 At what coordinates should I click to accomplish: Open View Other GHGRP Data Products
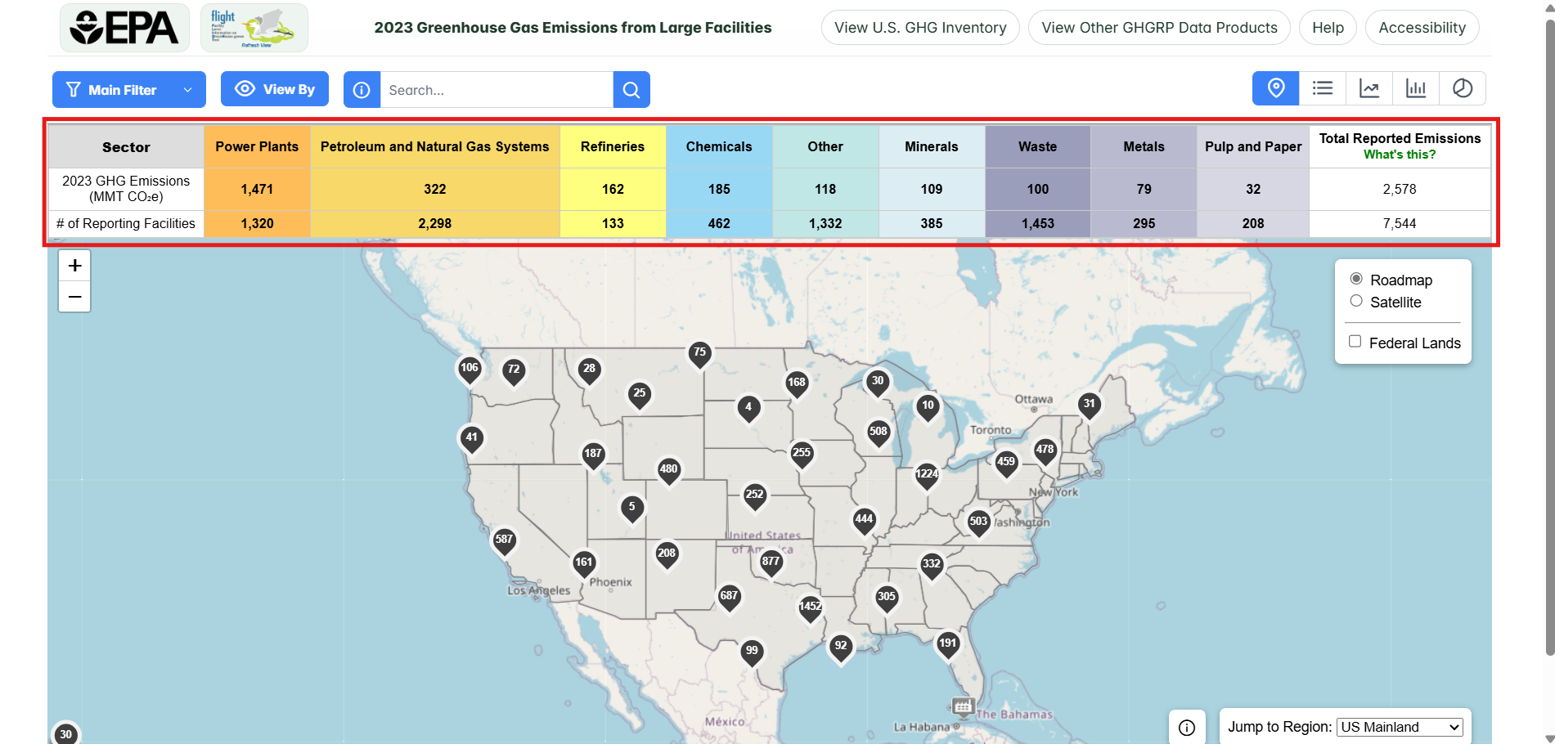point(1159,27)
